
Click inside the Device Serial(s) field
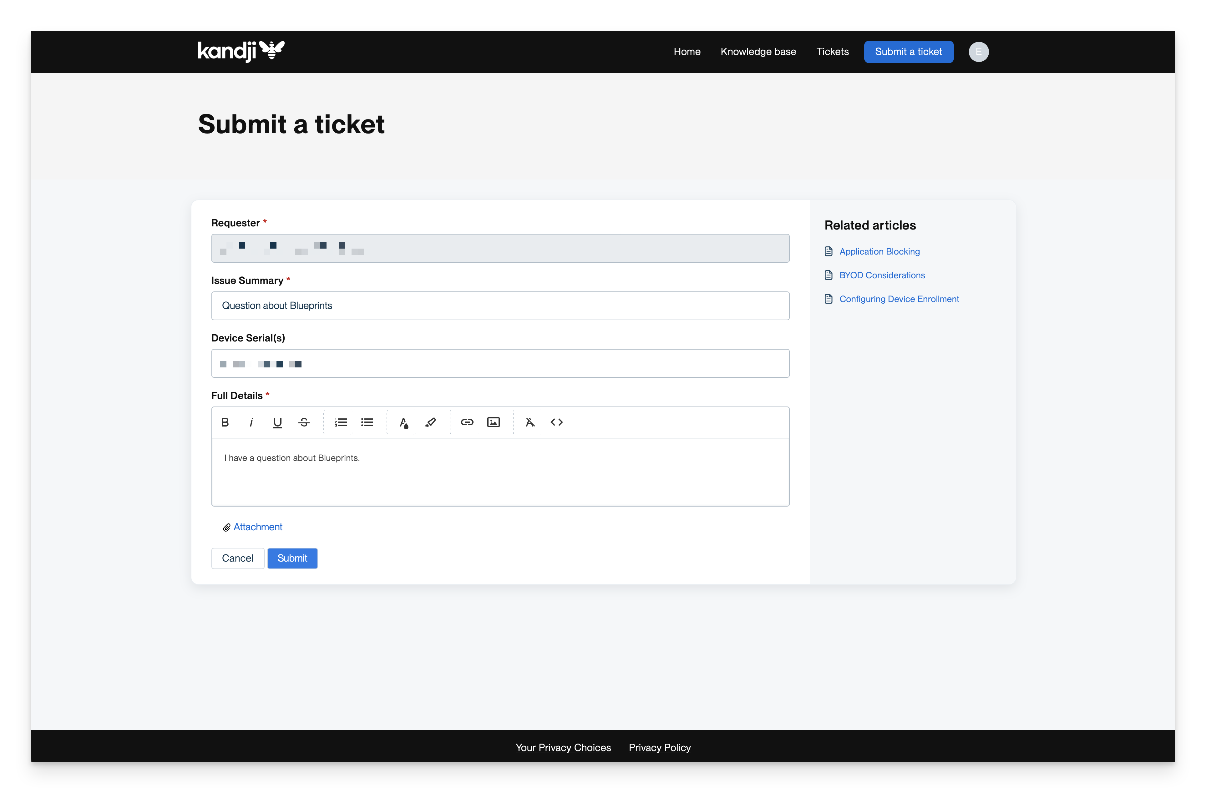pos(500,363)
